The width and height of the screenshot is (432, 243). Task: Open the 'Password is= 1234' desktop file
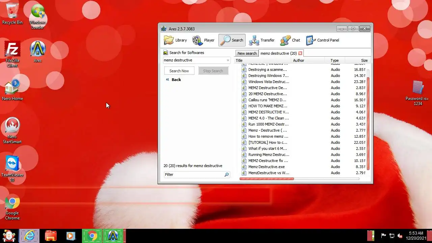click(x=418, y=93)
